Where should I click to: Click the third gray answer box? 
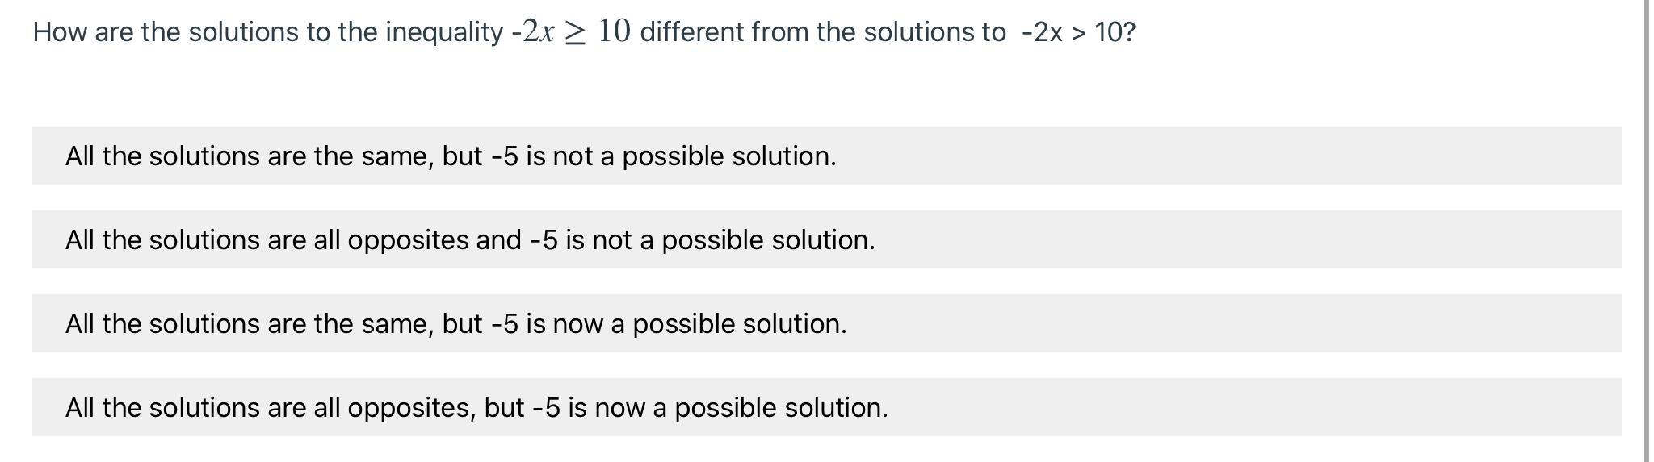click(x=826, y=323)
